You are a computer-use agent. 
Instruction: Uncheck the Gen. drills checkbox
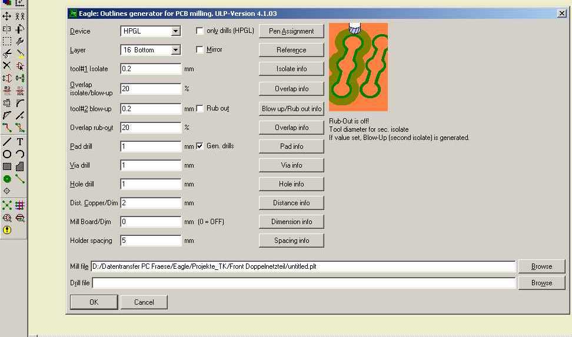click(x=199, y=146)
